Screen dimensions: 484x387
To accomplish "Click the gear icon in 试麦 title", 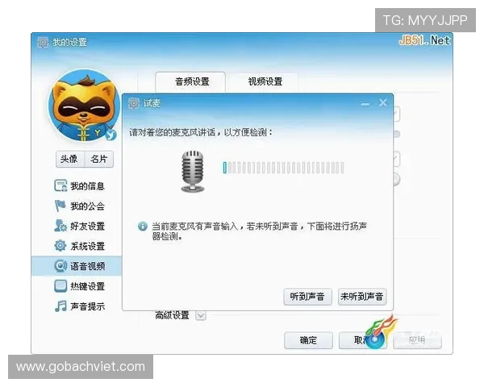I will click(x=134, y=103).
